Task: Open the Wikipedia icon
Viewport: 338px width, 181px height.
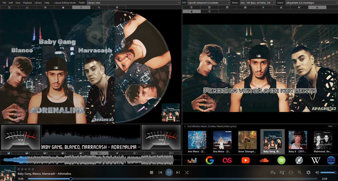Action: tap(316, 160)
